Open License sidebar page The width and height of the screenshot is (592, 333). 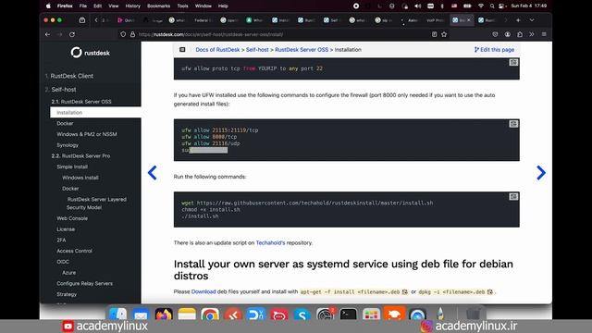pyautogui.click(x=66, y=229)
